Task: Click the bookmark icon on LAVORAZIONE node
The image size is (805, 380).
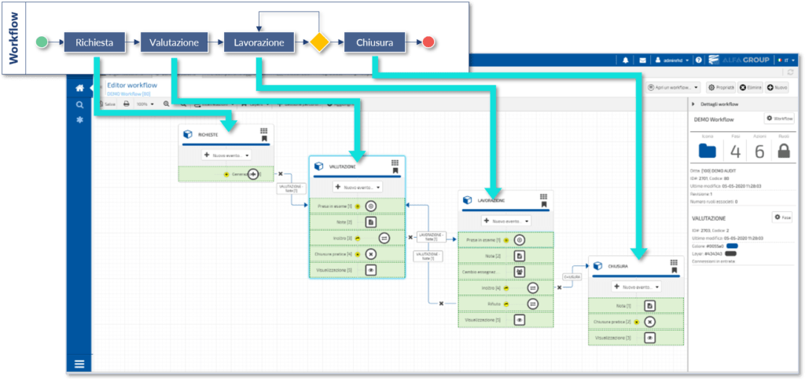Action: tap(543, 205)
